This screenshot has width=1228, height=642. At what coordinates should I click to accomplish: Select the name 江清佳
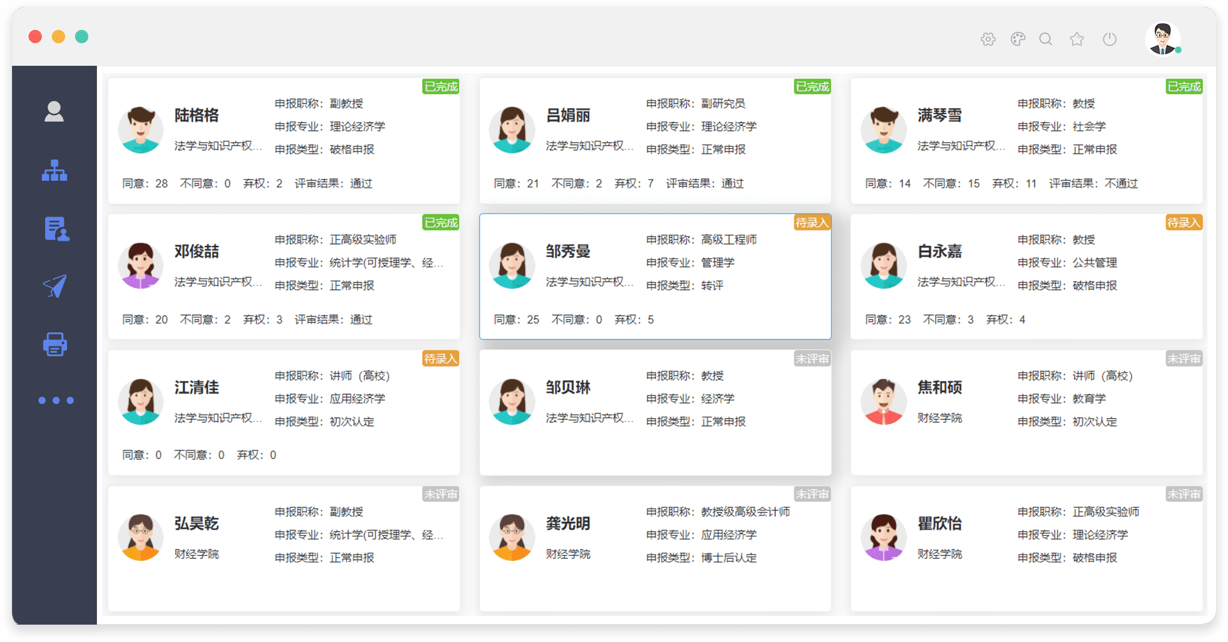click(197, 387)
